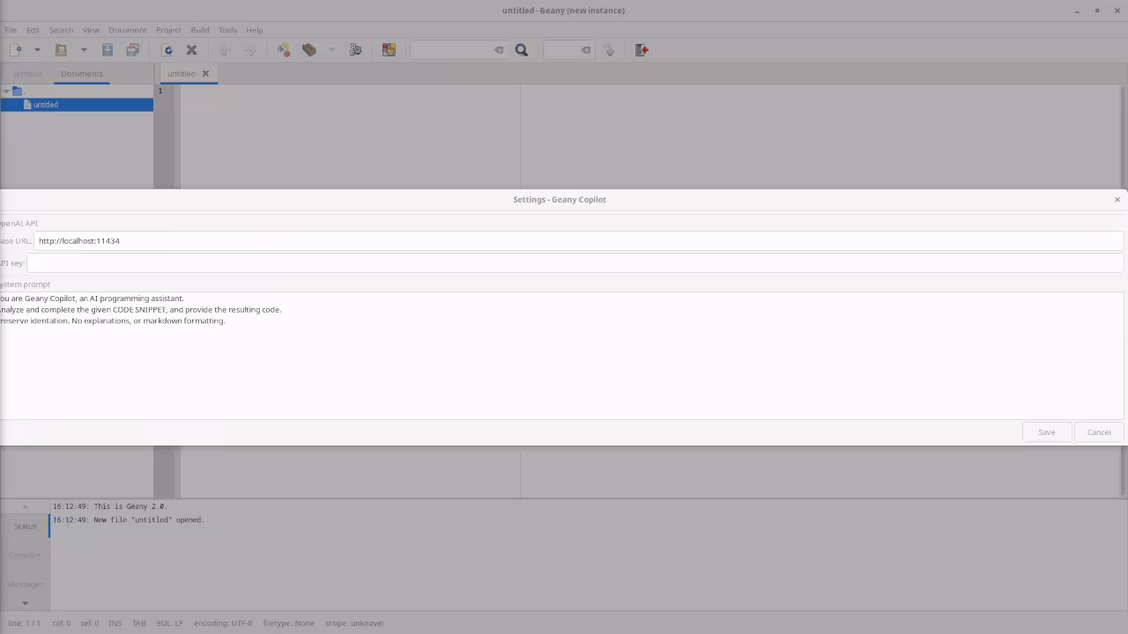Click the Save All toolbar icon
The image size is (1128, 634).
[x=132, y=49]
